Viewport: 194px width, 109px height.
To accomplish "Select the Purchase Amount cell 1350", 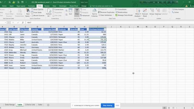I will coord(98,63).
